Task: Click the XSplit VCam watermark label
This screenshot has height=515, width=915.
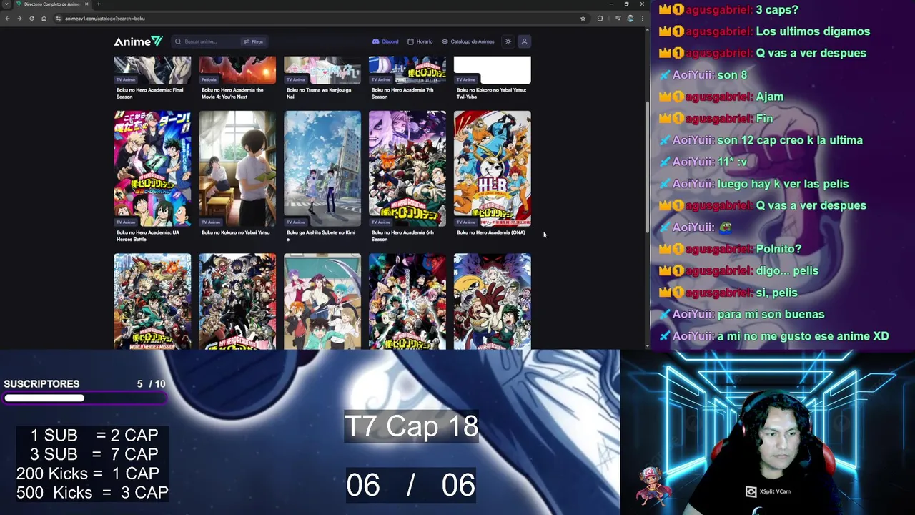Action: pos(768,491)
